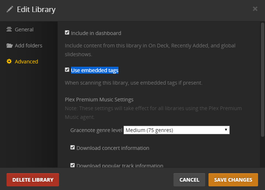Click the highlighted Use embedded tags label
The width and height of the screenshot is (265, 190).
pyautogui.click(x=95, y=70)
